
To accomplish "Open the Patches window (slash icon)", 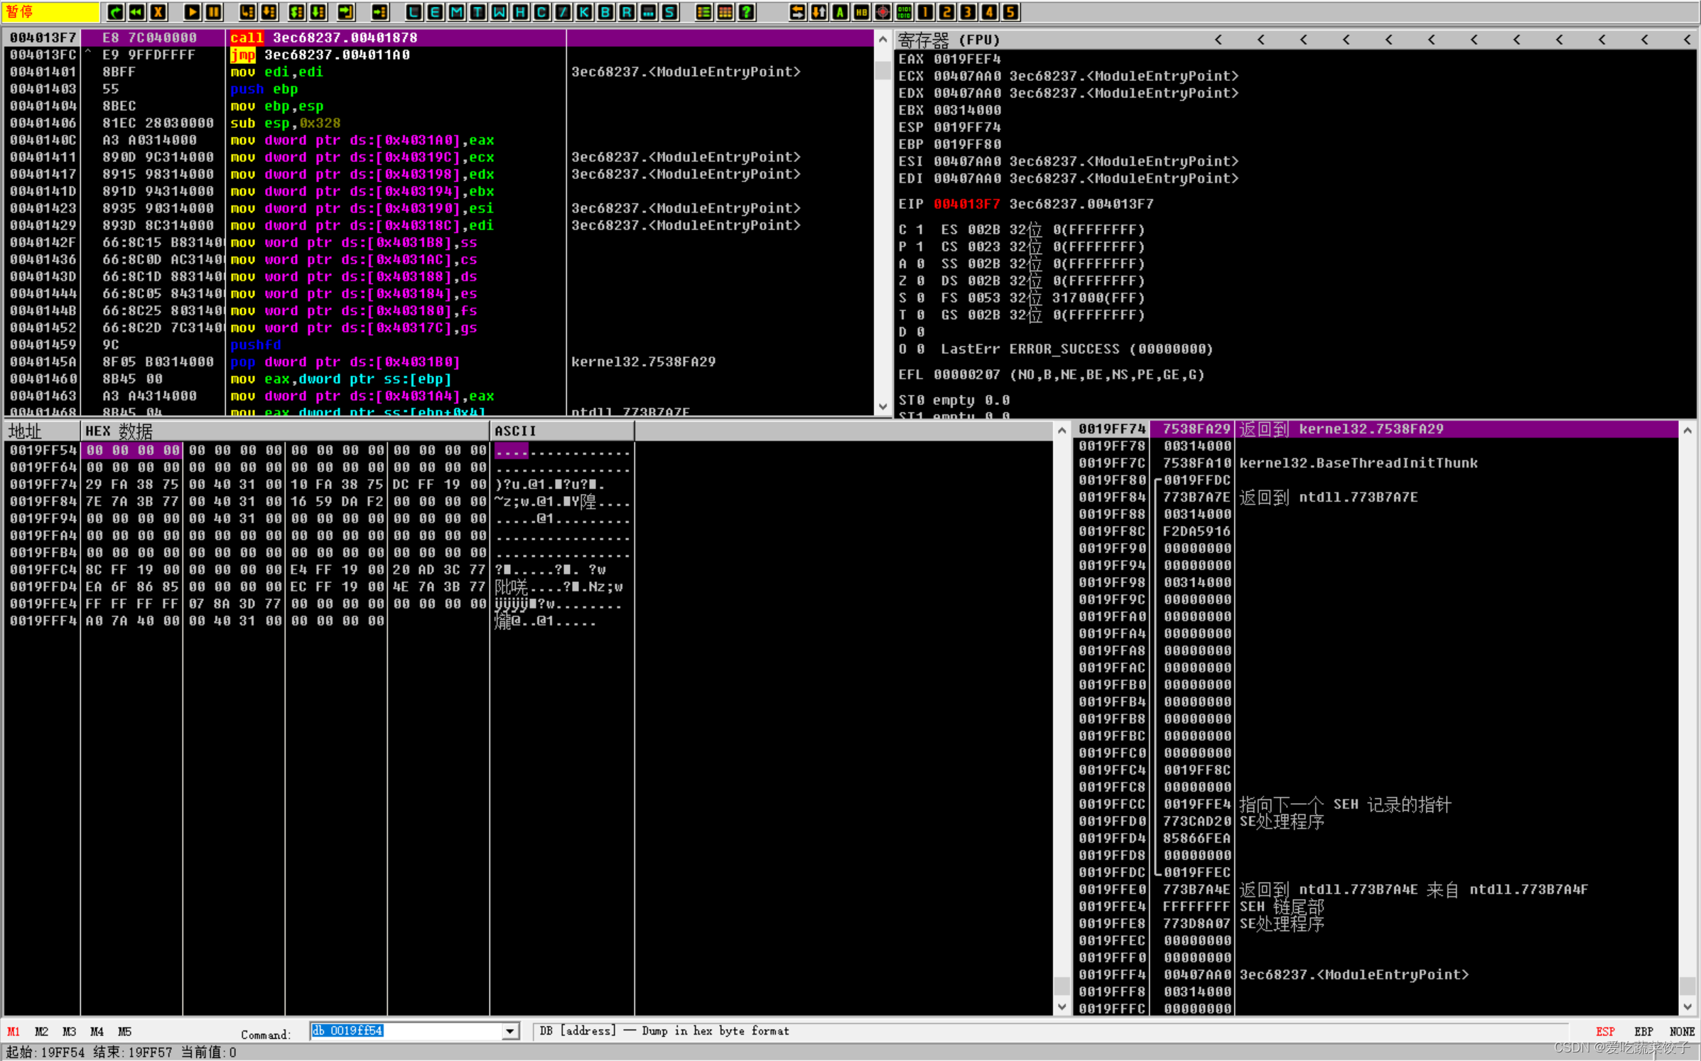I will (563, 11).
